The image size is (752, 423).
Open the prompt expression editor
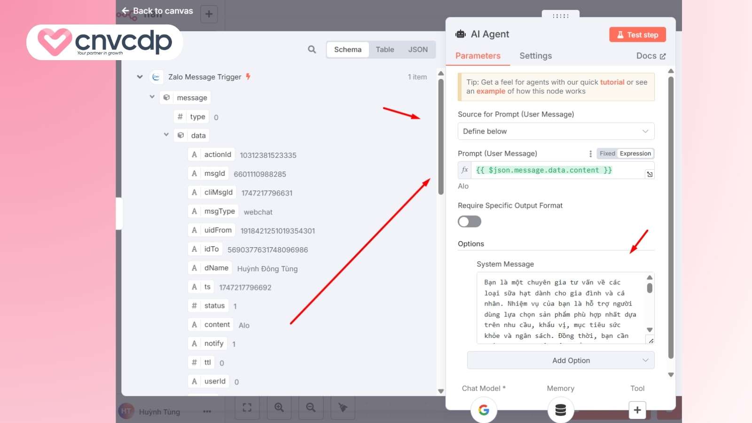coord(650,174)
